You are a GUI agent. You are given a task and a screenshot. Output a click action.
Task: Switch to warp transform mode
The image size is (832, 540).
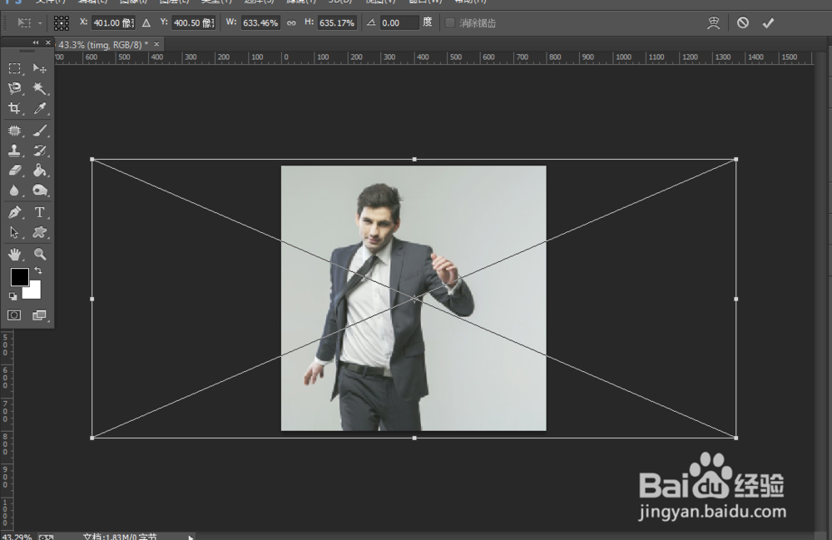coord(714,22)
